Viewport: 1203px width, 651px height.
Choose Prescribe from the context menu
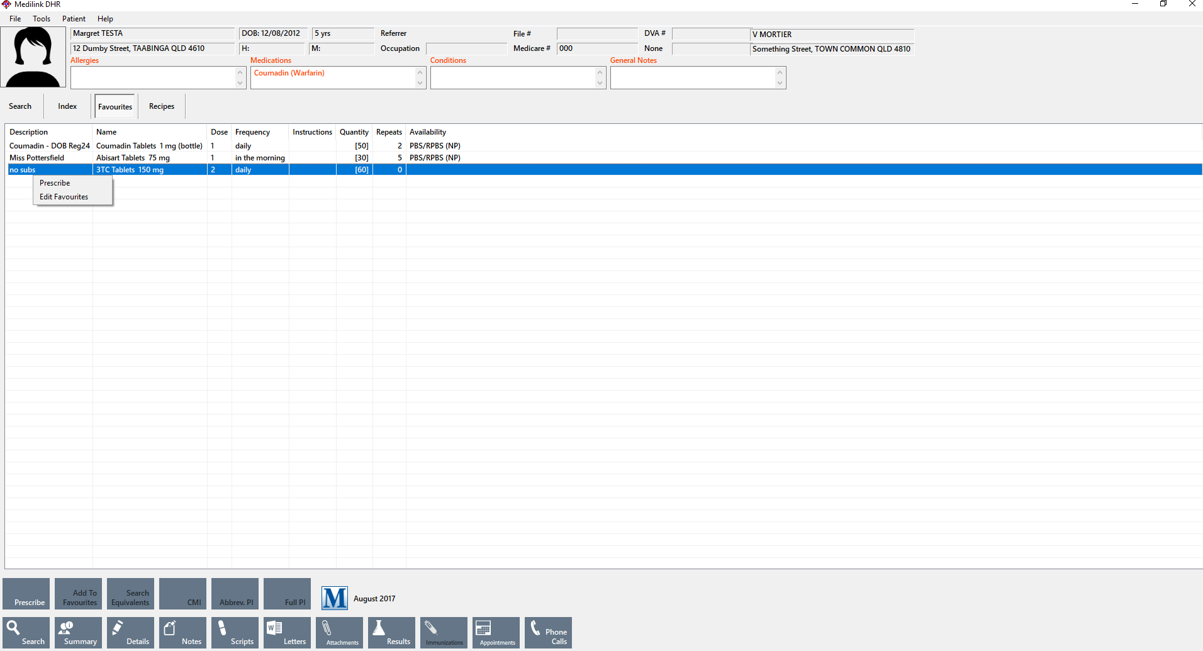[72, 183]
